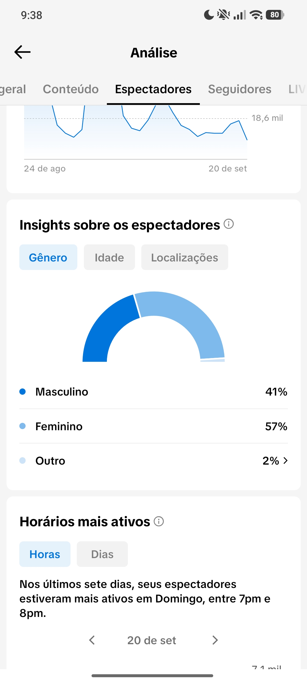307x682 pixels.
Task: Tap the Wi-Fi status icon
Action: 256,15
